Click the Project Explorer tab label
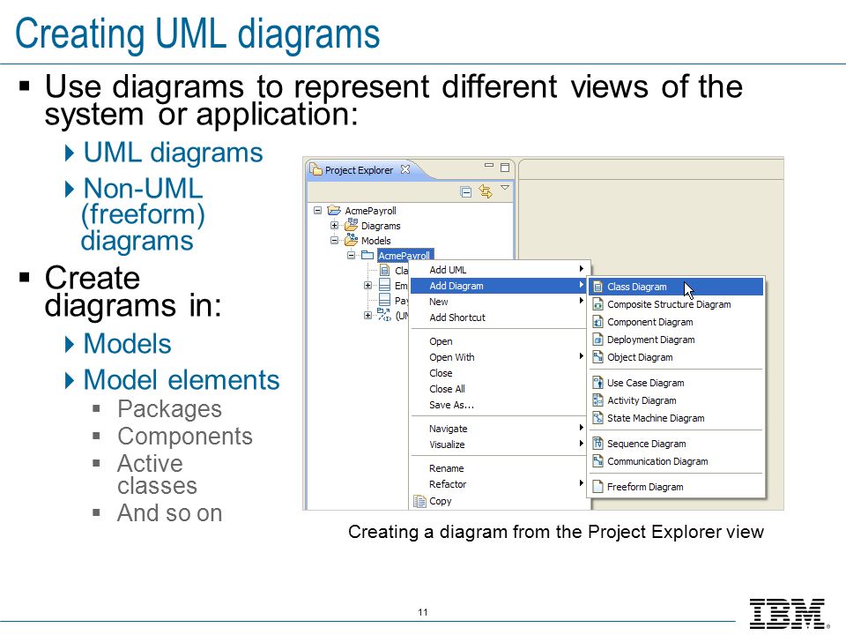 [359, 170]
